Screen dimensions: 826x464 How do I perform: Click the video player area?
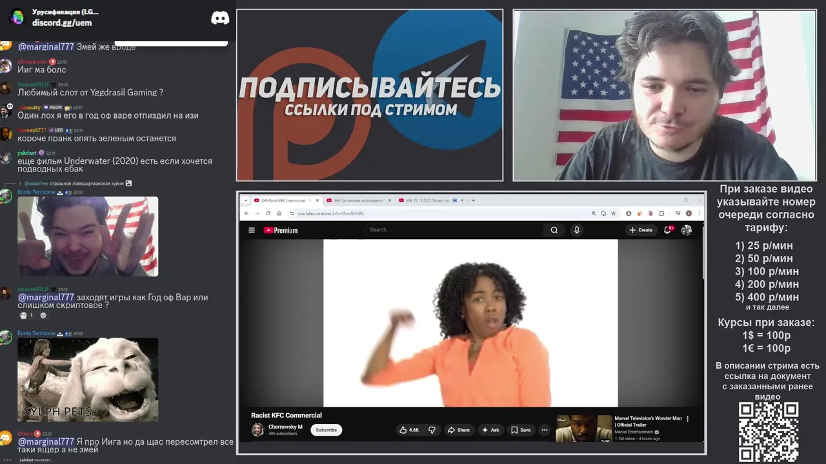[470, 323]
